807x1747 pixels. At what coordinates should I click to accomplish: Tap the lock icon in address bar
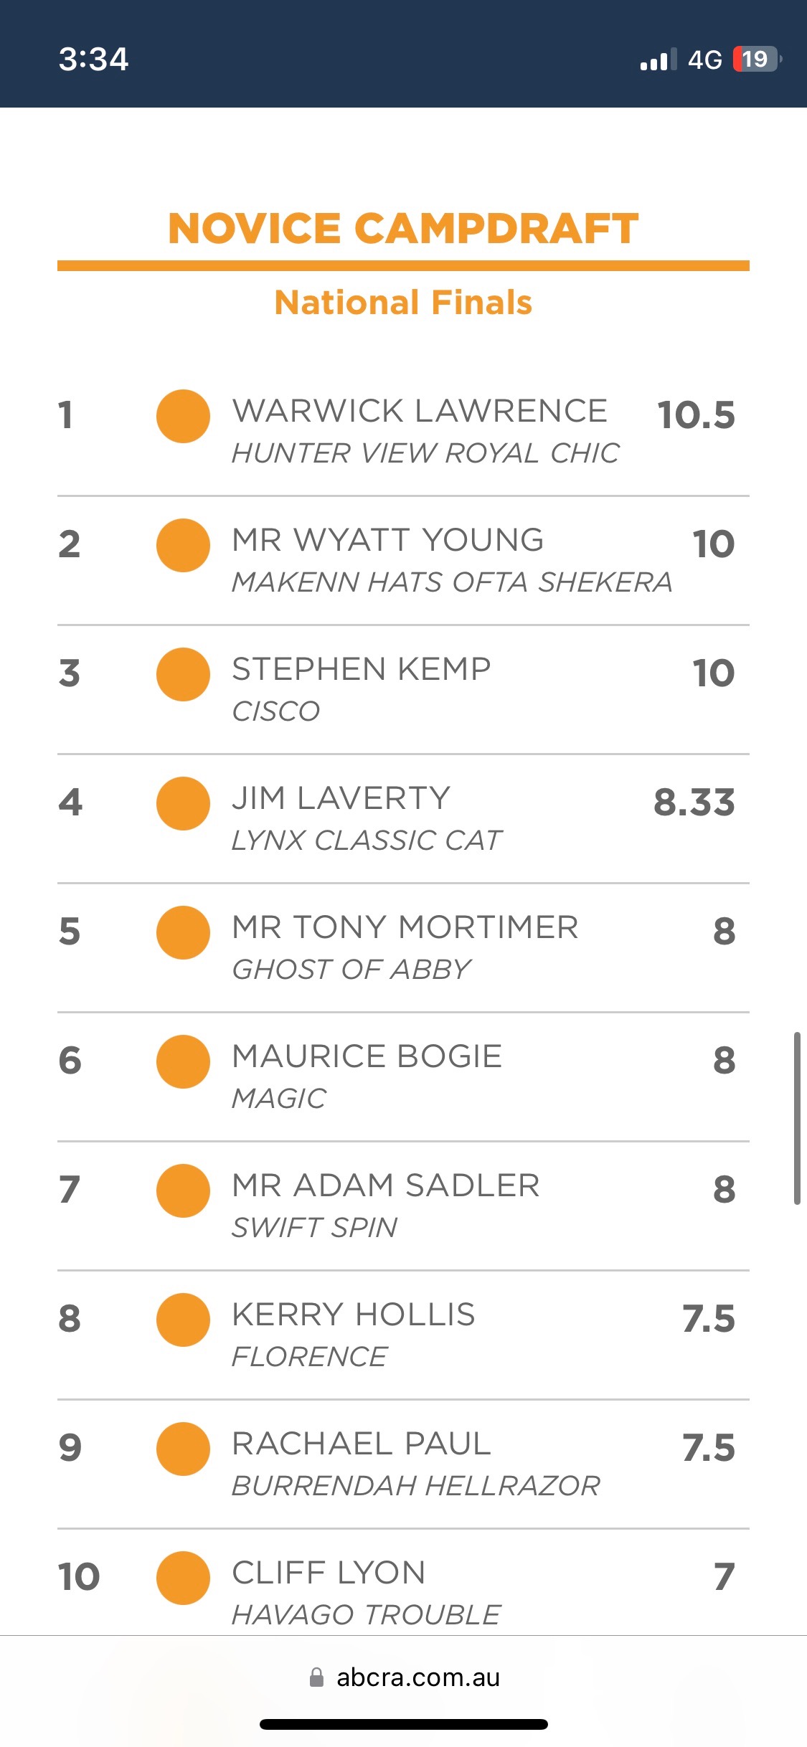click(x=316, y=1677)
